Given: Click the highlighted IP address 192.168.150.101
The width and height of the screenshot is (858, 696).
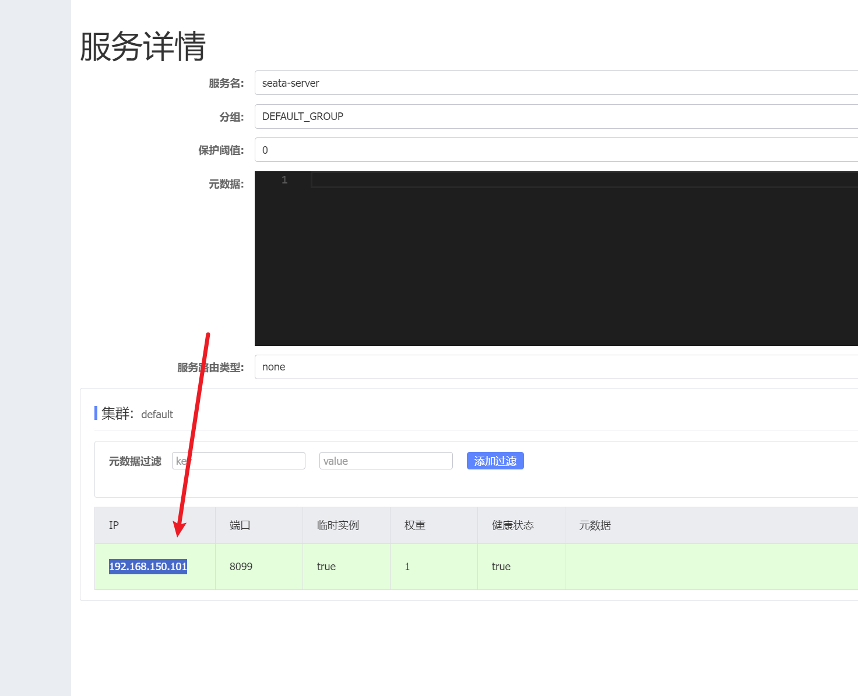Looking at the screenshot, I should pos(148,567).
